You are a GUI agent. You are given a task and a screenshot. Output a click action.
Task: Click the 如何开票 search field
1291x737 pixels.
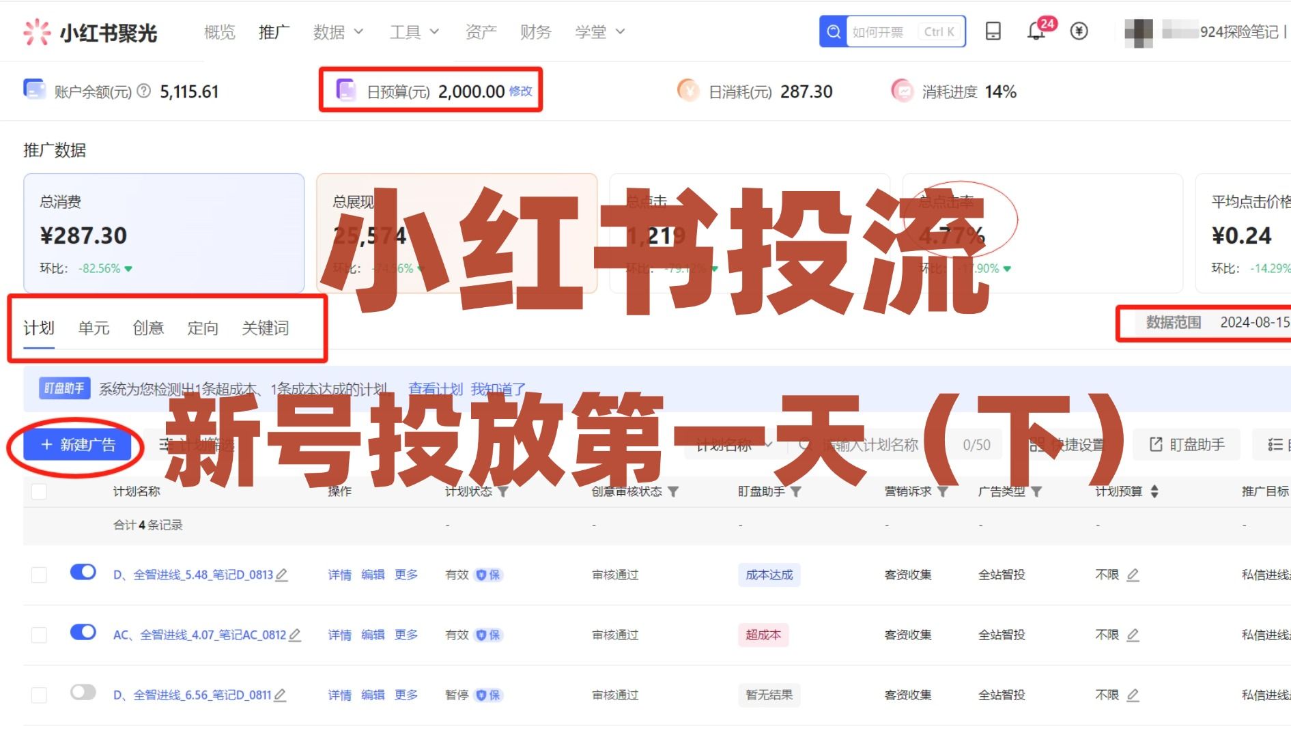tap(906, 31)
